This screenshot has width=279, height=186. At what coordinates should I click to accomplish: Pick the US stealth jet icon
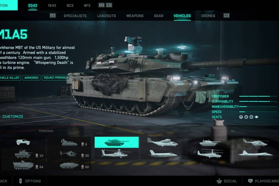coord(163,154)
